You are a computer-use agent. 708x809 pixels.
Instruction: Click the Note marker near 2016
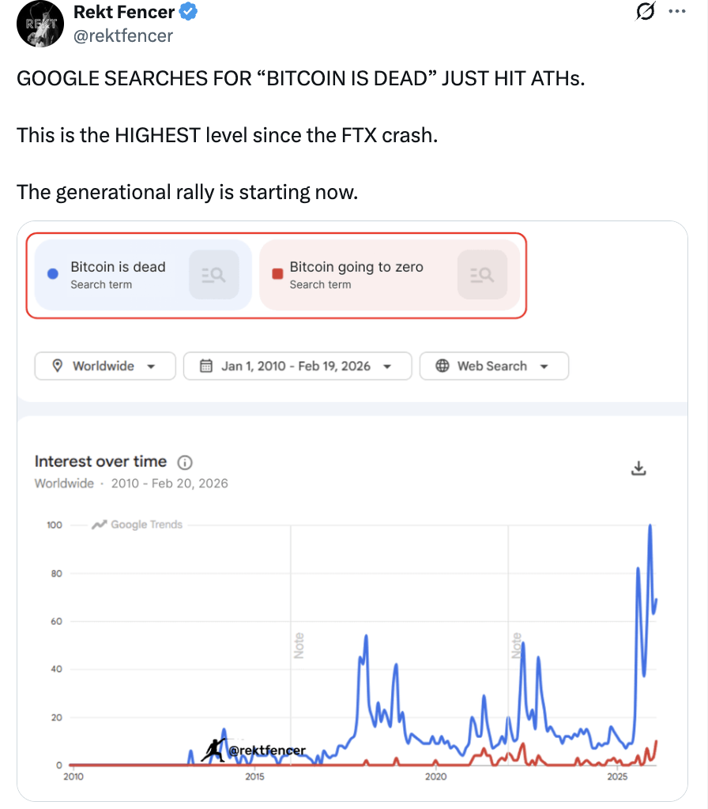299,645
